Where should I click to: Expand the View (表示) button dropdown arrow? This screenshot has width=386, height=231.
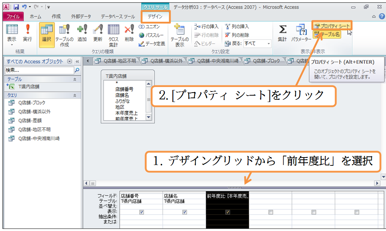click(x=12, y=44)
